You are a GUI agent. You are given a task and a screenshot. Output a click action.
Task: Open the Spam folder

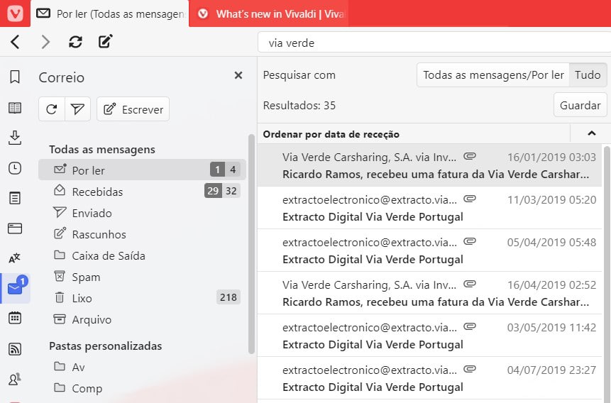pyautogui.click(x=142, y=277)
